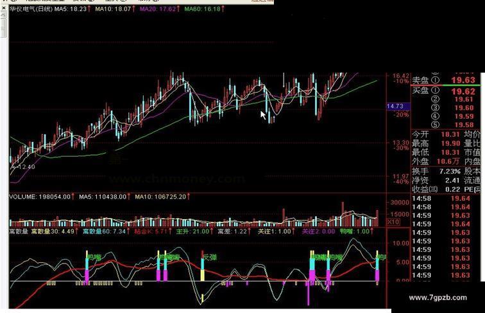Click bid level ③ price 19.60

coord(464,108)
